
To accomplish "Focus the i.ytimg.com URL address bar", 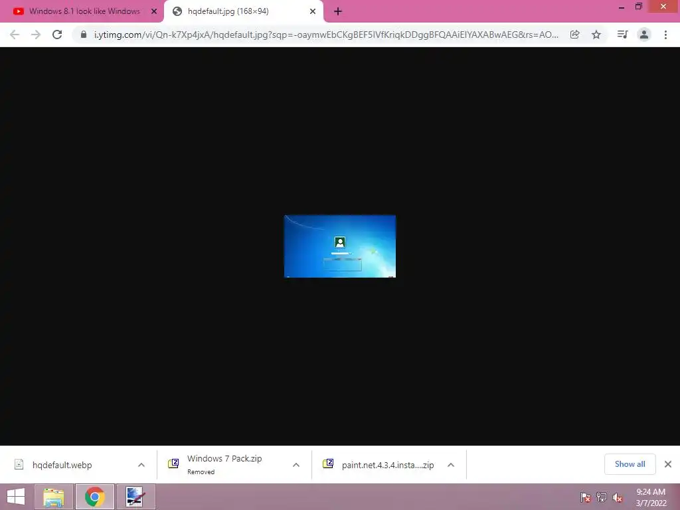I will pos(326,35).
